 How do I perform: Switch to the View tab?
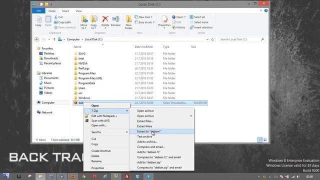click(x=78, y=11)
